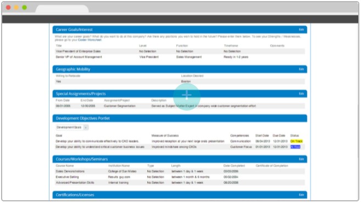The image size is (361, 203).
Task: Open the Career Worksheet link
Action: click(90, 40)
